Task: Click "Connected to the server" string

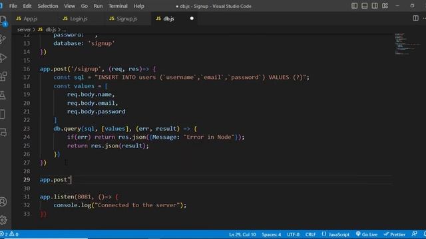Action: click(137, 205)
